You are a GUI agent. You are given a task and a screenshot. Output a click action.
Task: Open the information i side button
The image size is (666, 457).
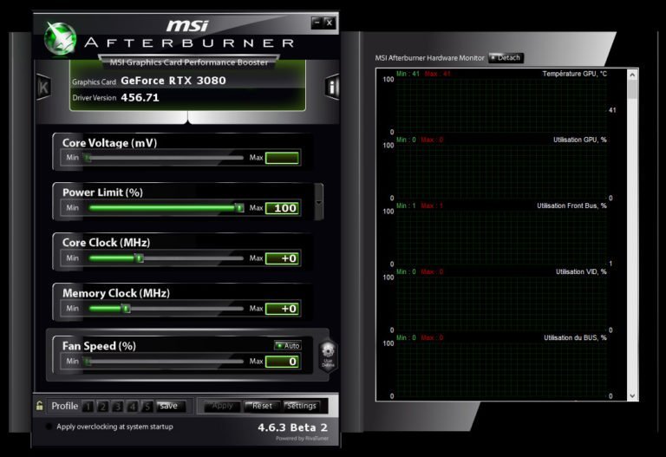(x=332, y=87)
